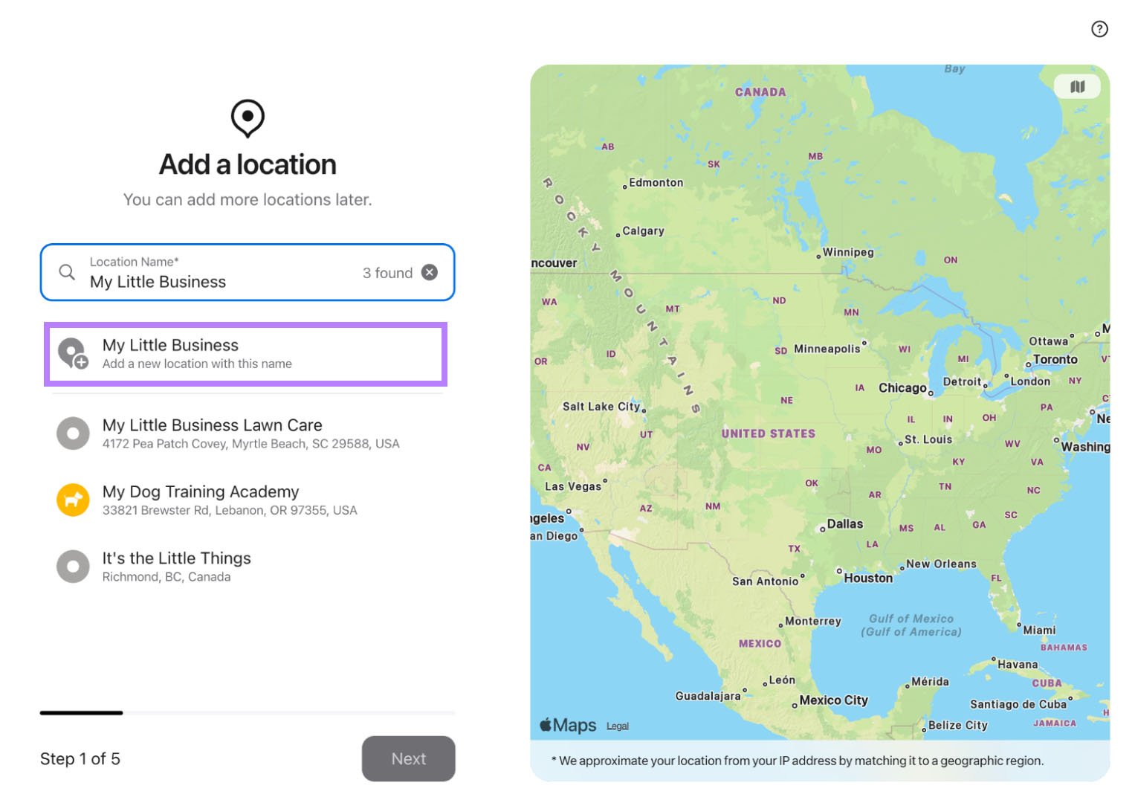Click the help question mark icon
The image size is (1135, 803).
[x=1099, y=29]
